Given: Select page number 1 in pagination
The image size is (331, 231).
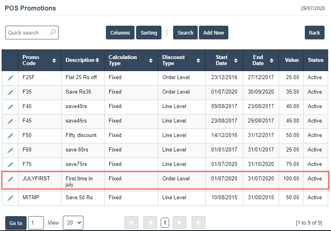Looking at the screenshot, I should (165, 223).
